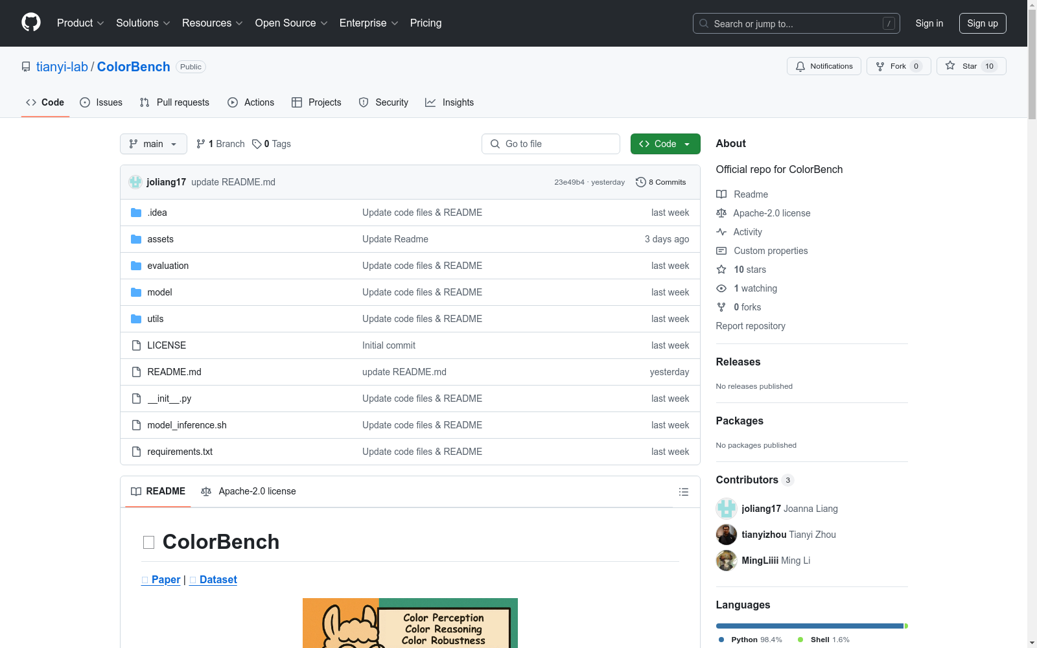Click the evaluation folder icon
The image size is (1037, 648).
coord(136,266)
